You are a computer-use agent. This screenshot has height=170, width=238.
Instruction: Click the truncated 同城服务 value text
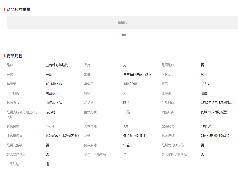coord(217,112)
